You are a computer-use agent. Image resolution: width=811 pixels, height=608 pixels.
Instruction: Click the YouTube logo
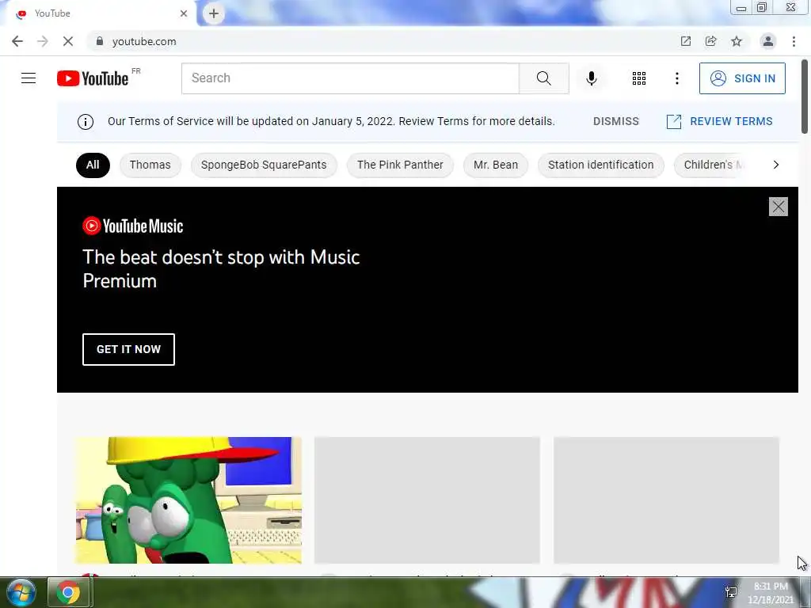tap(93, 78)
